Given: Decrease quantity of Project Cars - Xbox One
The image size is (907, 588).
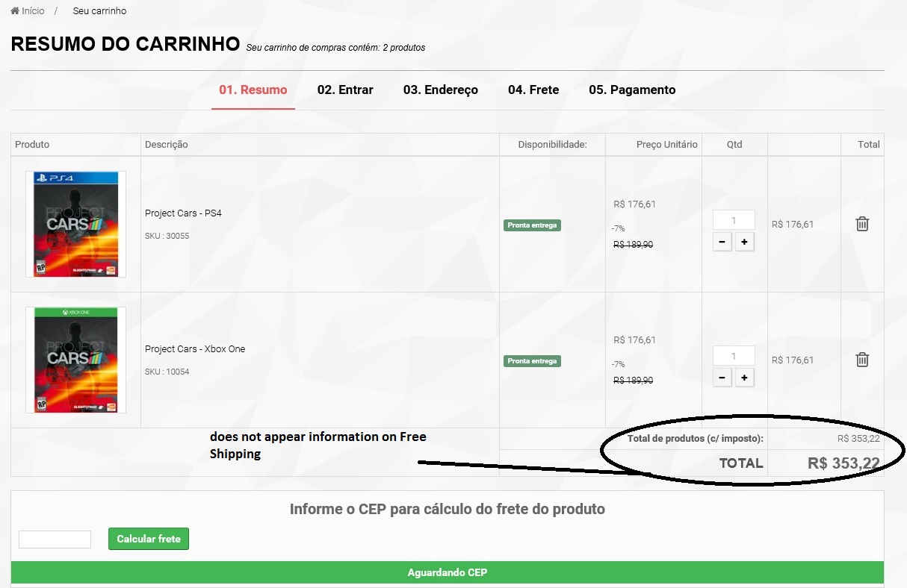Looking at the screenshot, I should pyautogui.click(x=722, y=378).
